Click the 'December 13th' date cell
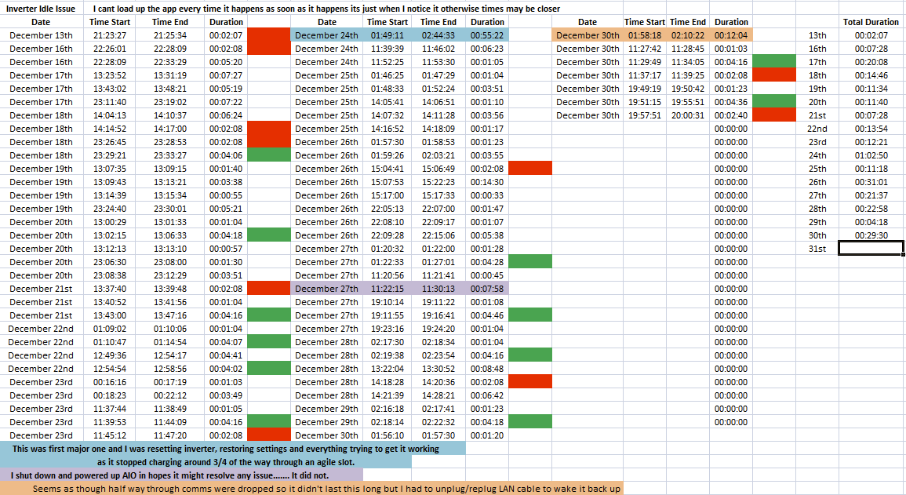The width and height of the screenshot is (906, 495). click(41, 35)
